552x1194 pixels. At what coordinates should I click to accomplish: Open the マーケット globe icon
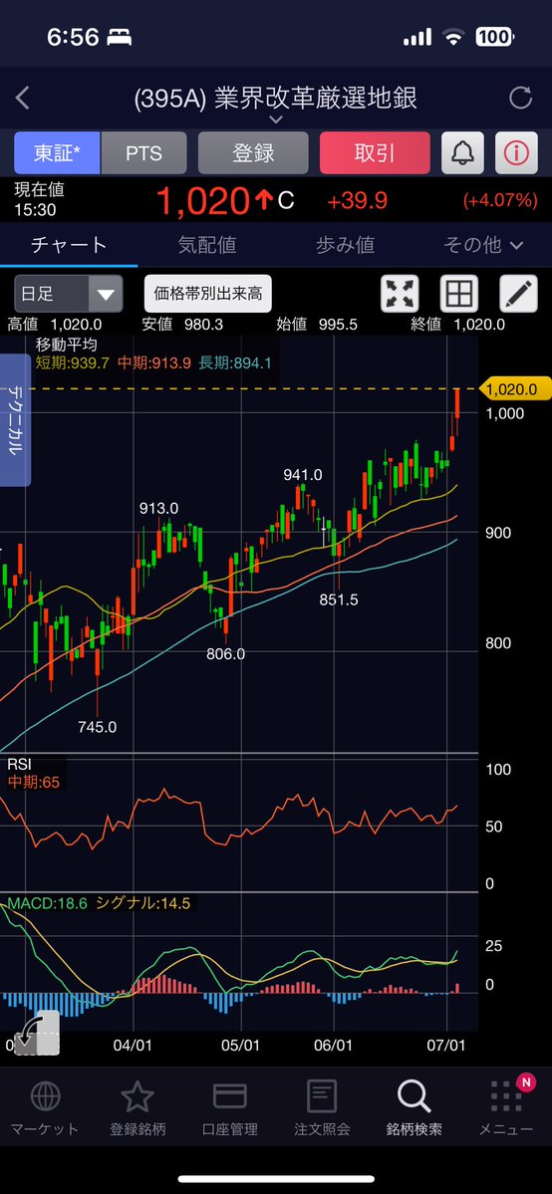44,1096
